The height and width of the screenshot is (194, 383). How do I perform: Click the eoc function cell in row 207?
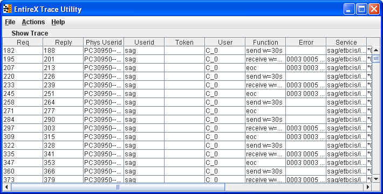click(x=265, y=67)
